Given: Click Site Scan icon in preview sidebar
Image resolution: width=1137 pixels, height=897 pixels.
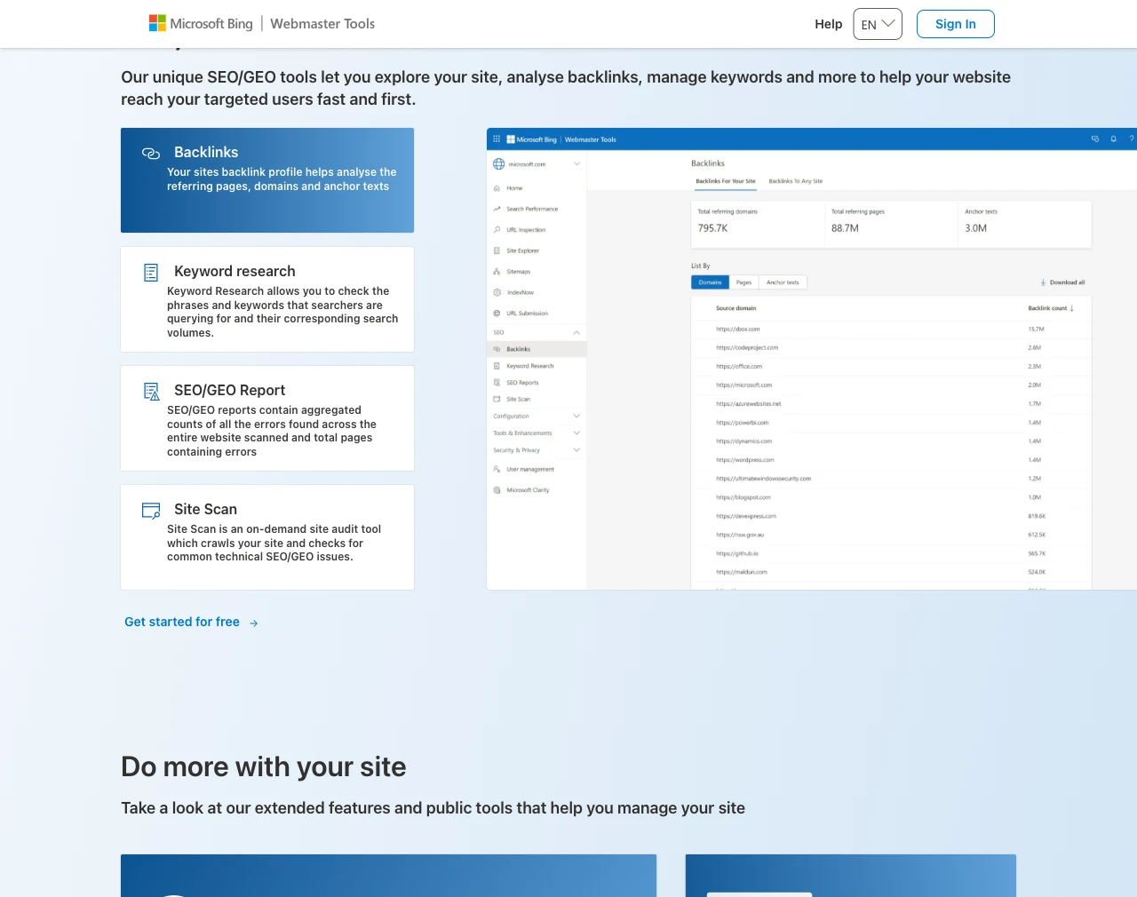Looking at the screenshot, I should [497, 400].
